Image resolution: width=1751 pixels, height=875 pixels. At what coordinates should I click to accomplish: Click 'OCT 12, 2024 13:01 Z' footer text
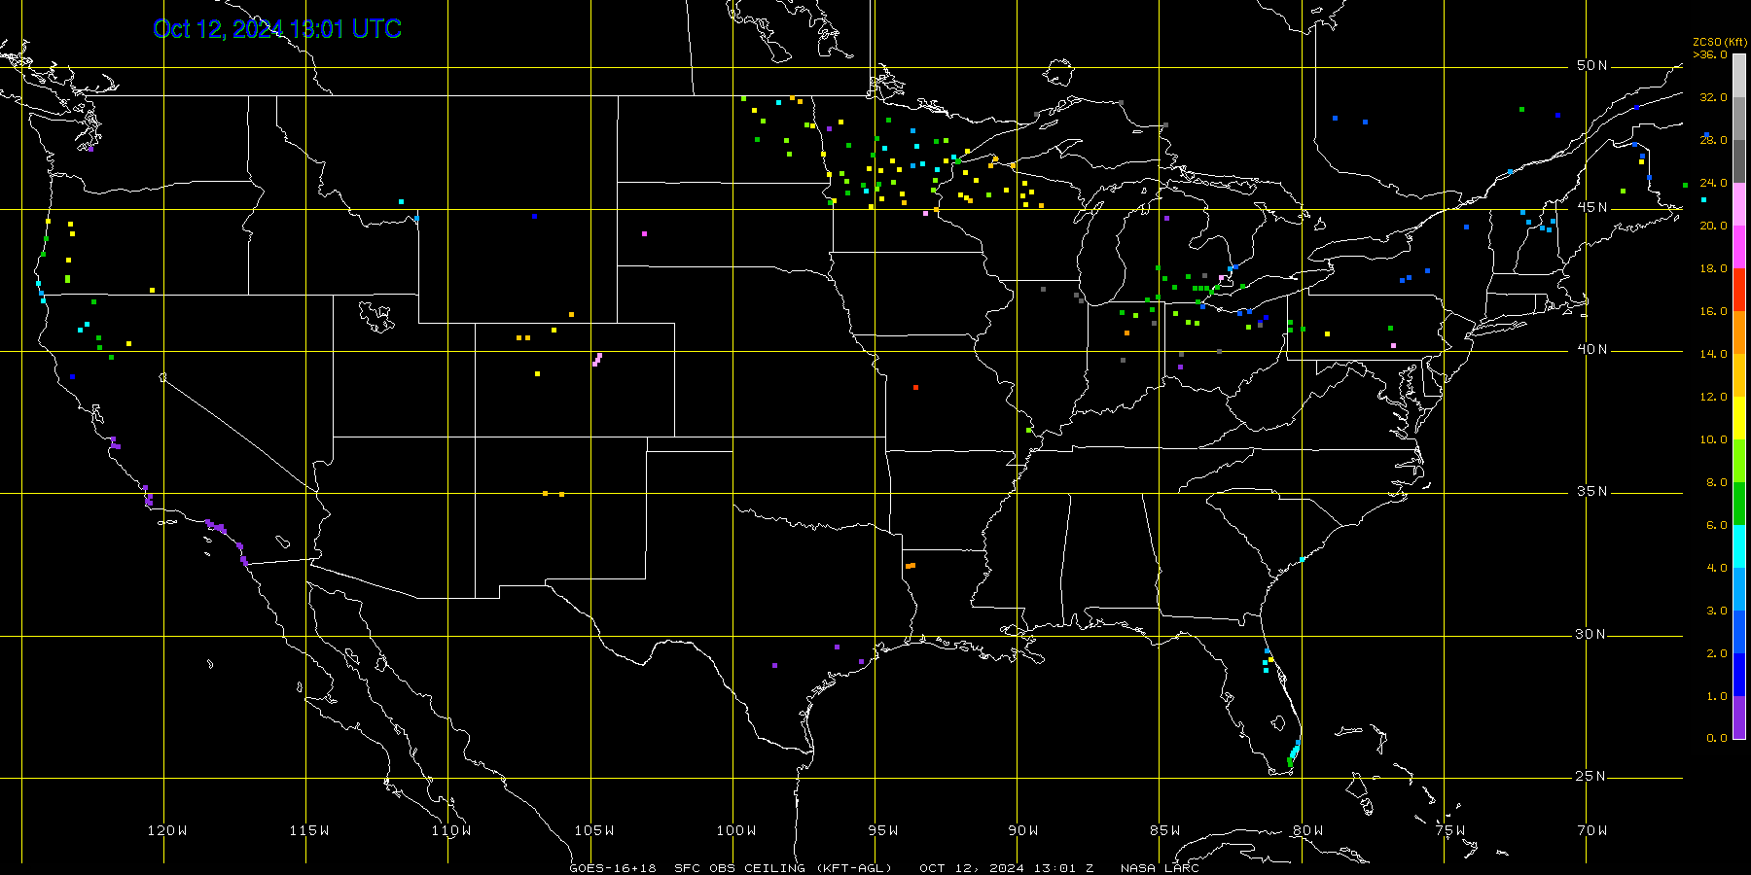1007,868
